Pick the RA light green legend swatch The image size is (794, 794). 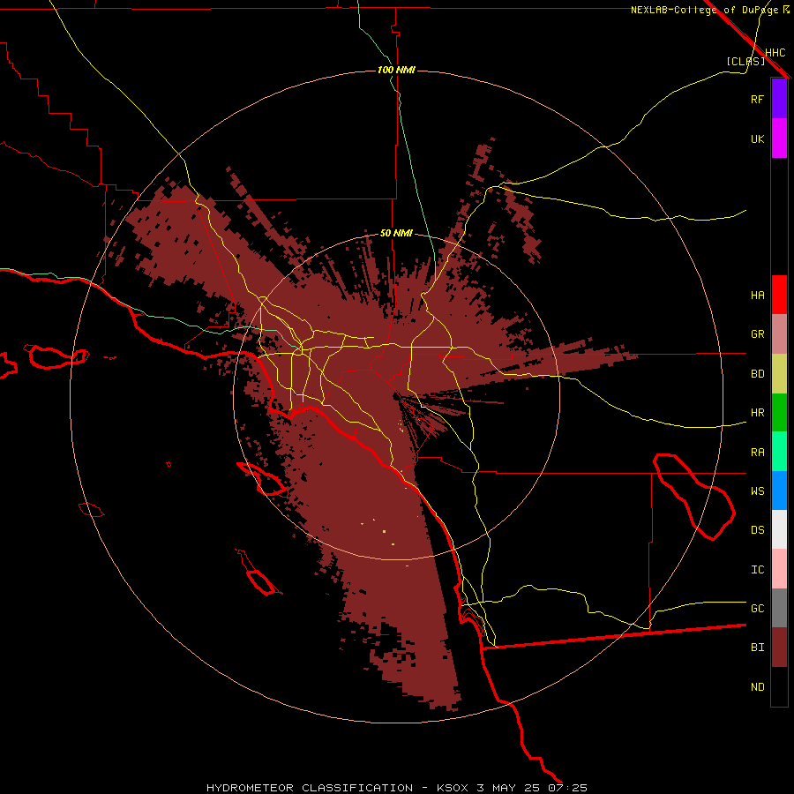779,452
